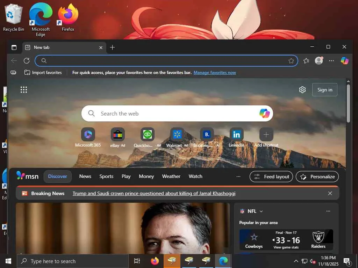Click the msn logo
This screenshot has width=358, height=268.
tap(27, 176)
